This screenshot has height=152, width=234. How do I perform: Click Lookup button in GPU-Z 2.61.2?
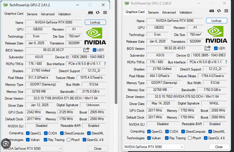95,22
